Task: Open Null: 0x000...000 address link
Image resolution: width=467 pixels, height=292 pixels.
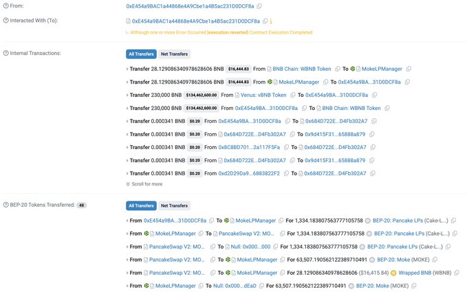Action: 250,247
